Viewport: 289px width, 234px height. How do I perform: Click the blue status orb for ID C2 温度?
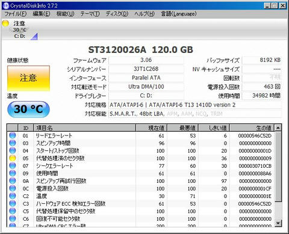13,196
